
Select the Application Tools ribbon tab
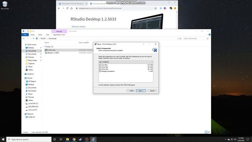(x=59, y=35)
